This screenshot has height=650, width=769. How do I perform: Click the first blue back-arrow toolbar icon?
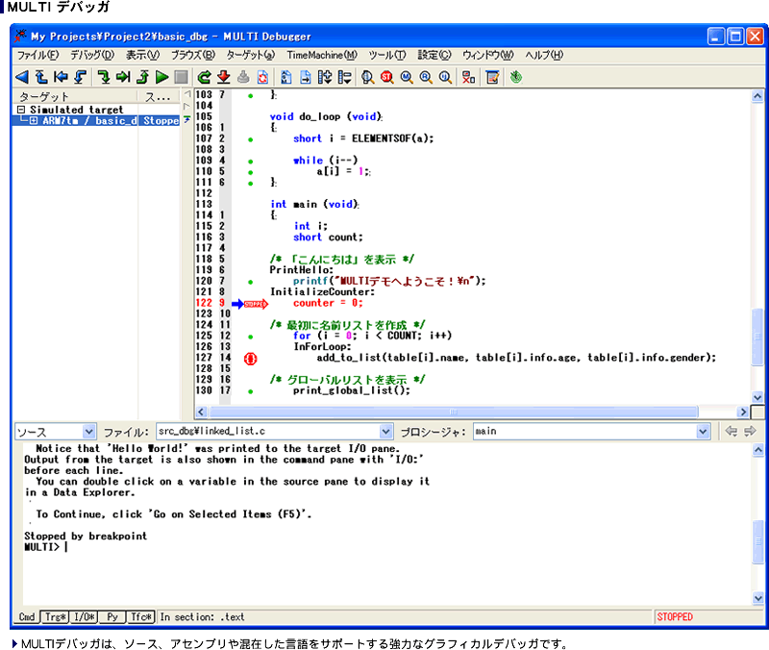click(23, 77)
